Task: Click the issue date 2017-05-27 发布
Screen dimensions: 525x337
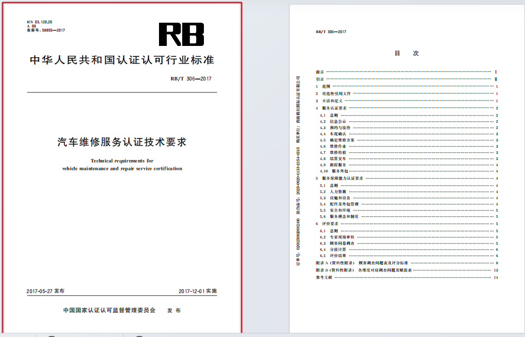Action: click(x=45, y=291)
